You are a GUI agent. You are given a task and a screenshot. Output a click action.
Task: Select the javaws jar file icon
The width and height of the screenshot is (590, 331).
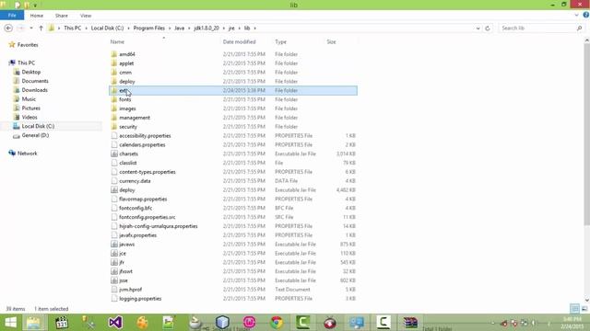pos(114,245)
